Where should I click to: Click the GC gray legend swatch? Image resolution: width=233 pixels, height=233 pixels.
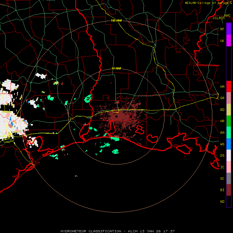tap(229, 178)
